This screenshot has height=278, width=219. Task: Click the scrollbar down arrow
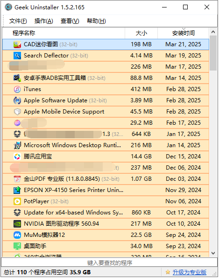tap(213, 253)
